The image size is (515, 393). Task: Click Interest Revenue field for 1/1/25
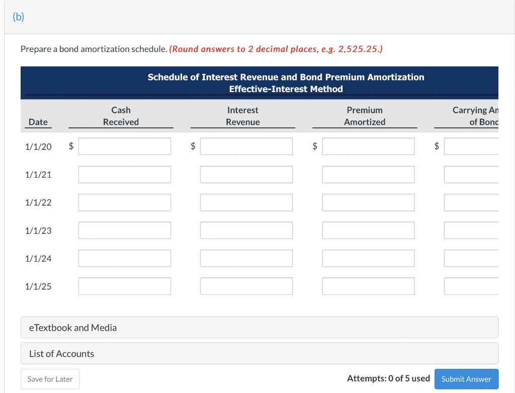point(246,286)
